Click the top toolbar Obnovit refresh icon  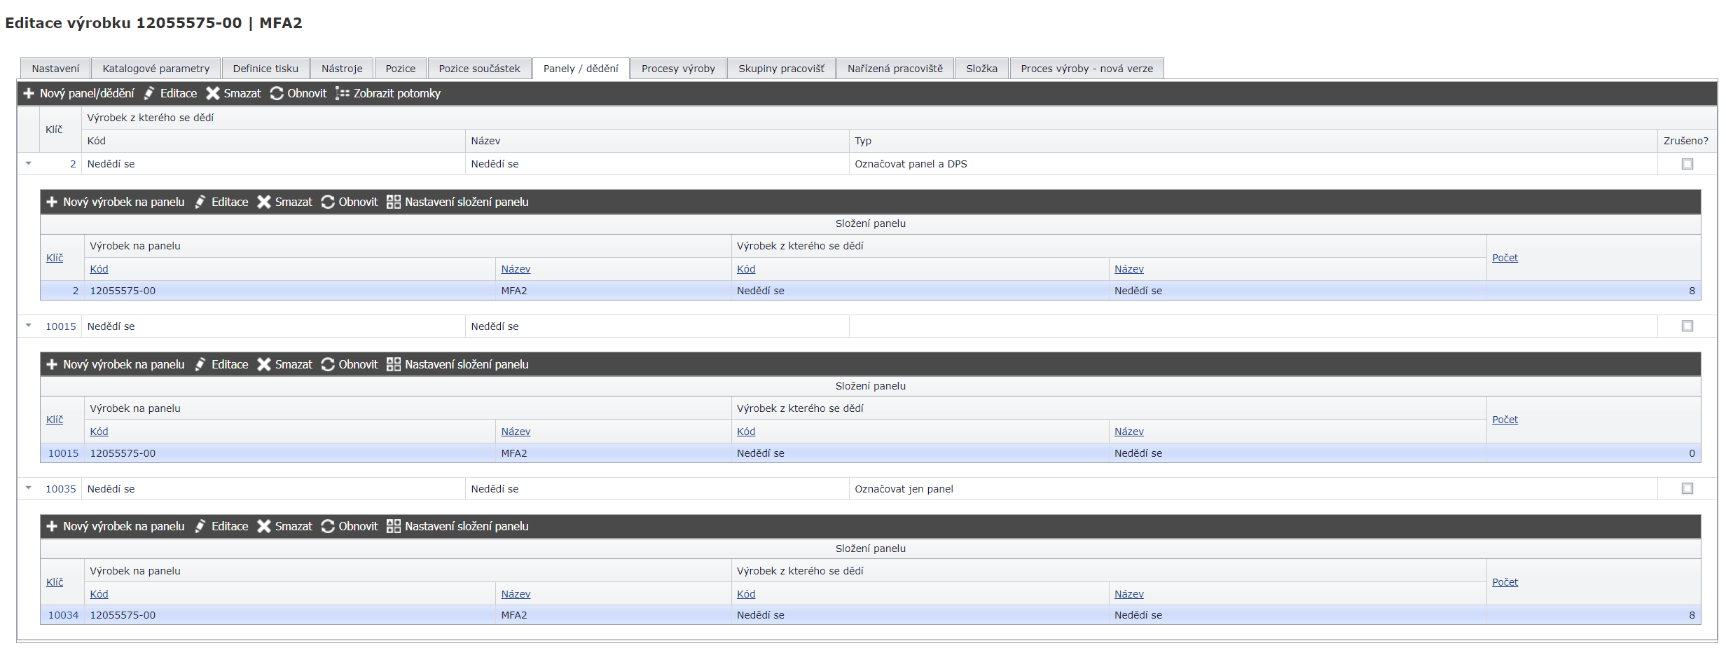point(277,93)
